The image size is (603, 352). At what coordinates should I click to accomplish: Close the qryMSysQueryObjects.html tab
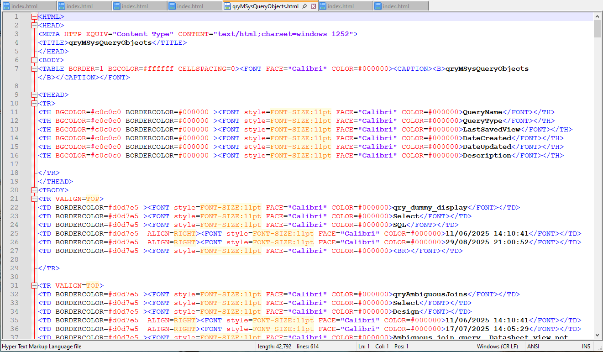point(313,6)
